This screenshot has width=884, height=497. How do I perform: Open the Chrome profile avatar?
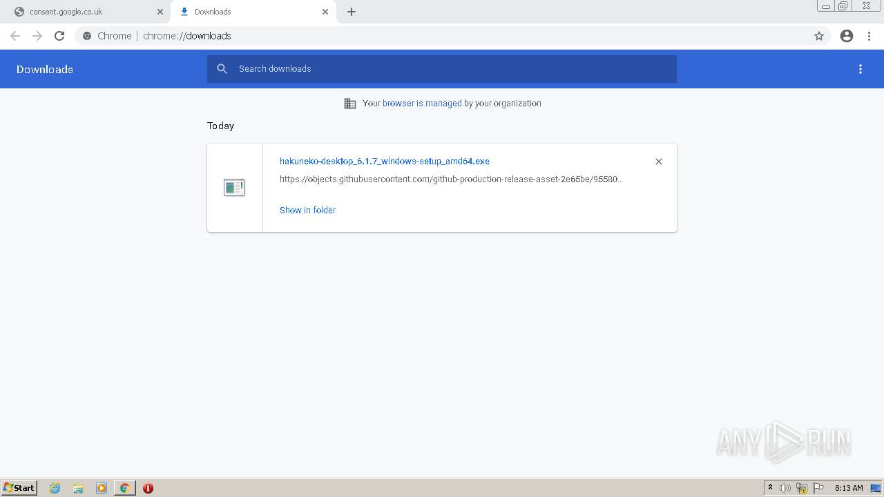847,36
